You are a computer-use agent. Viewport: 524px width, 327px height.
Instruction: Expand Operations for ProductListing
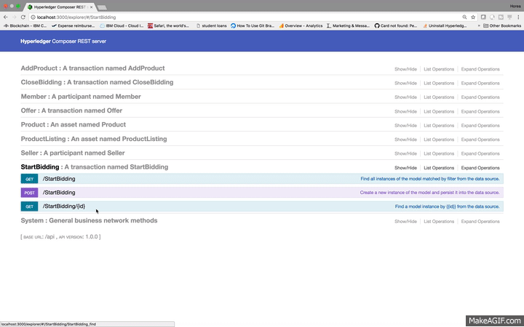pyautogui.click(x=480, y=140)
